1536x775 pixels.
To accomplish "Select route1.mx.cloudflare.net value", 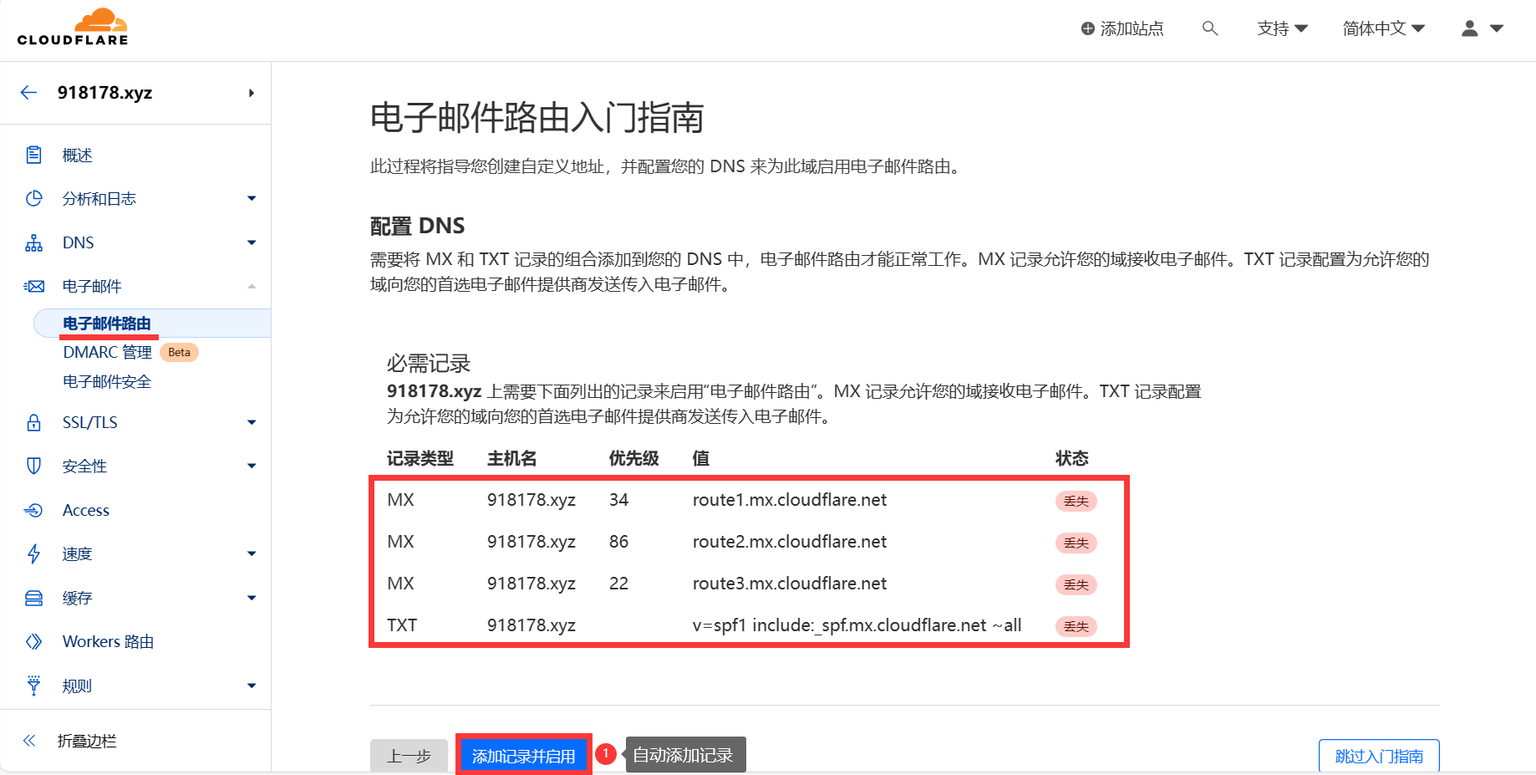I will 790,499.
